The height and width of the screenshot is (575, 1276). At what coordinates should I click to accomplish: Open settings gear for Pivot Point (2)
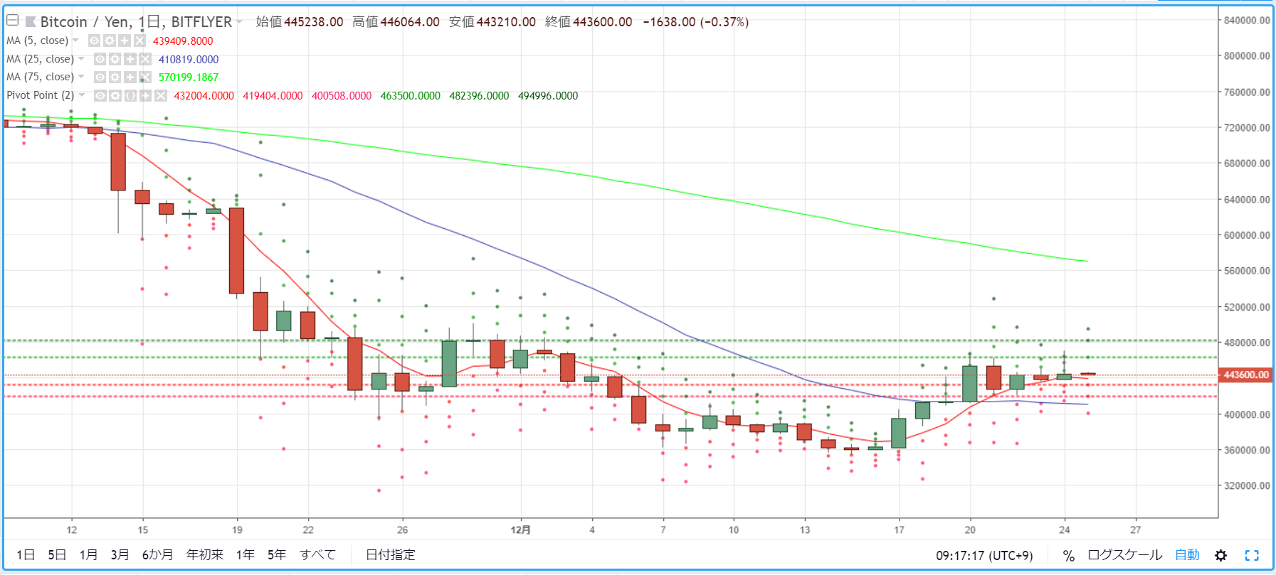pyautogui.click(x=115, y=95)
